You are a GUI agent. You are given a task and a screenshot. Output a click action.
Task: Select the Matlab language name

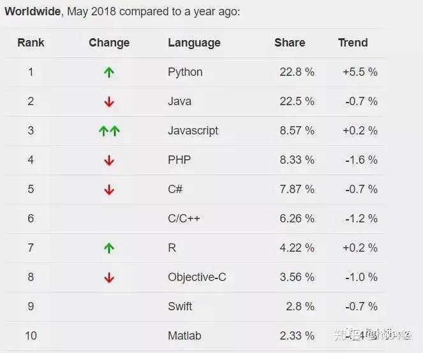(x=183, y=336)
